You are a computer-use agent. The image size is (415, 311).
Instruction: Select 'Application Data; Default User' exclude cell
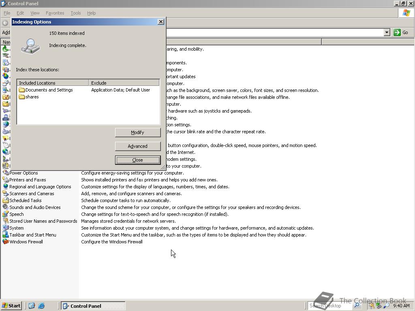click(x=121, y=90)
